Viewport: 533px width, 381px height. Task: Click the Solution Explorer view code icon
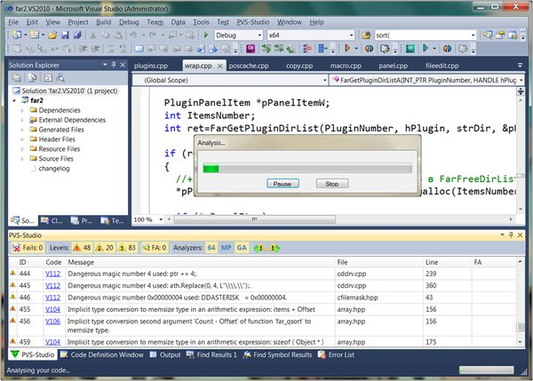[48, 78]
